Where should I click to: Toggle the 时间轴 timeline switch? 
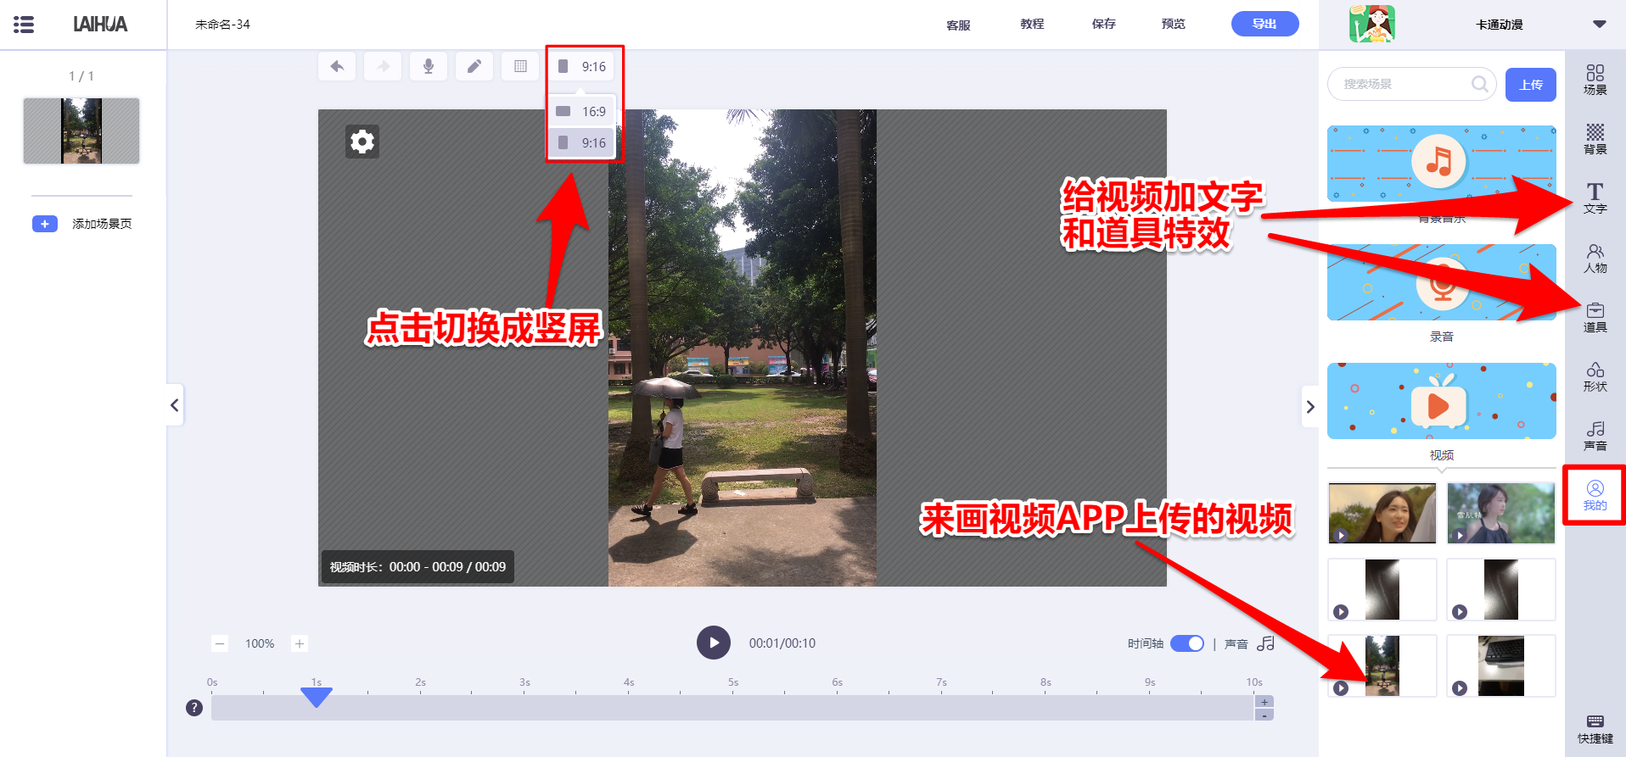click(1187, 643)
